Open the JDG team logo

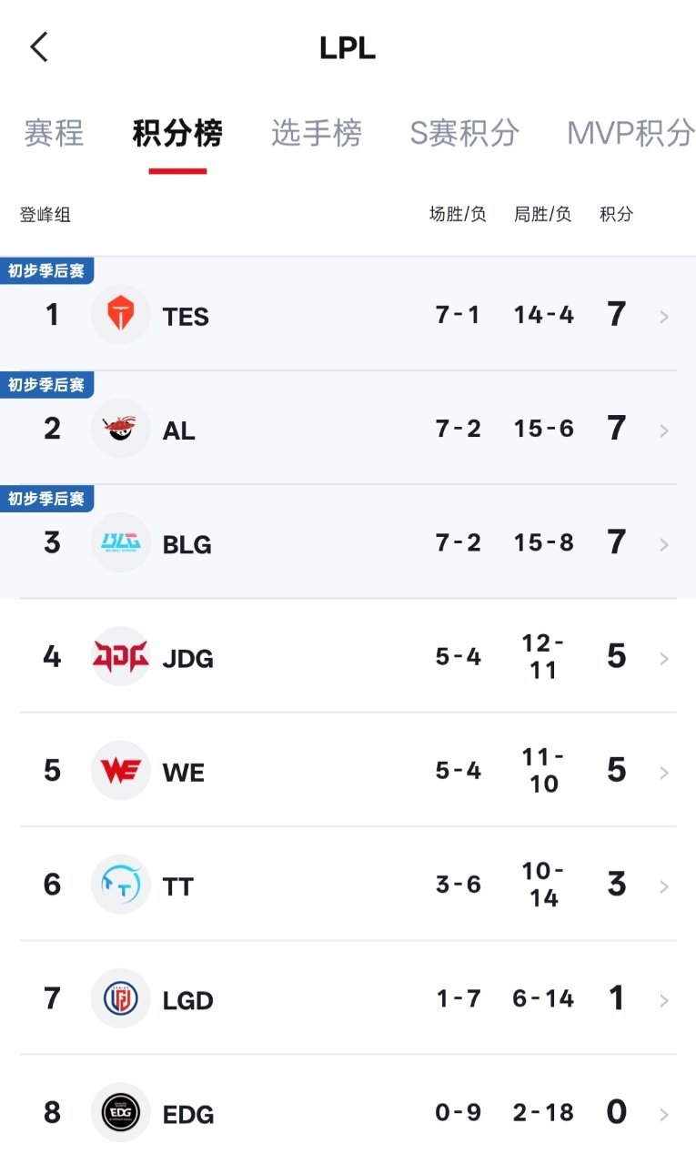(x=120, y=657)
